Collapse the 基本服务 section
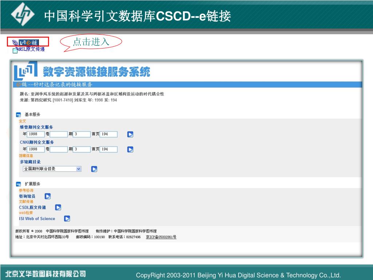 [x=18, y=115]
